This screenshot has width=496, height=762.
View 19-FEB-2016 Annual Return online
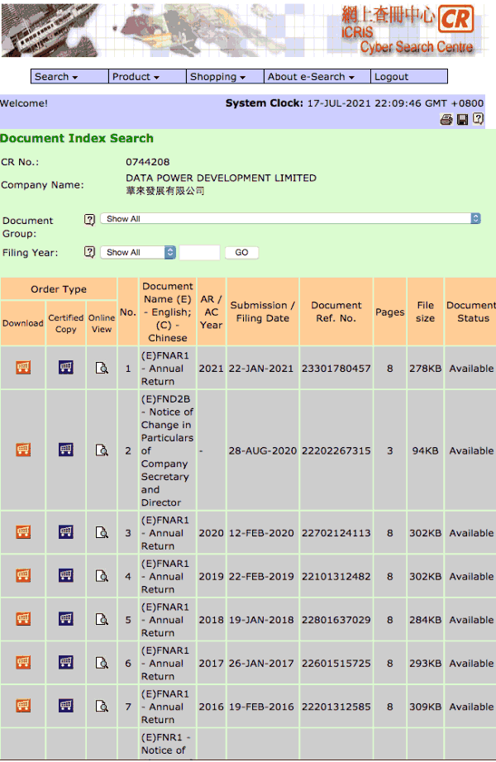click(x=102, y=706)
